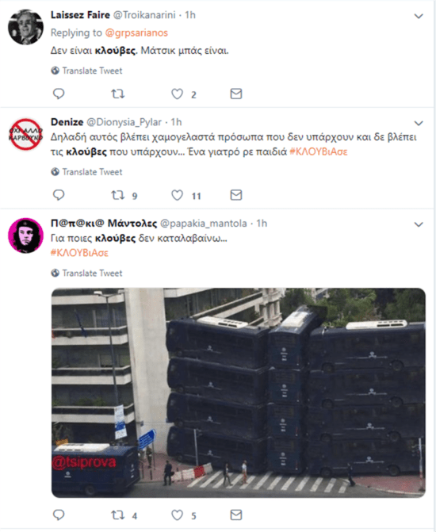Open the @grpsarianos mention link
The image size is (436, 532).
[x=136, y=33]
